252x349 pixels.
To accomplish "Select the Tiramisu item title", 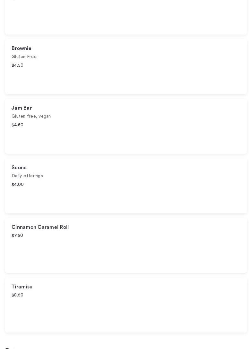I will 22,287.
